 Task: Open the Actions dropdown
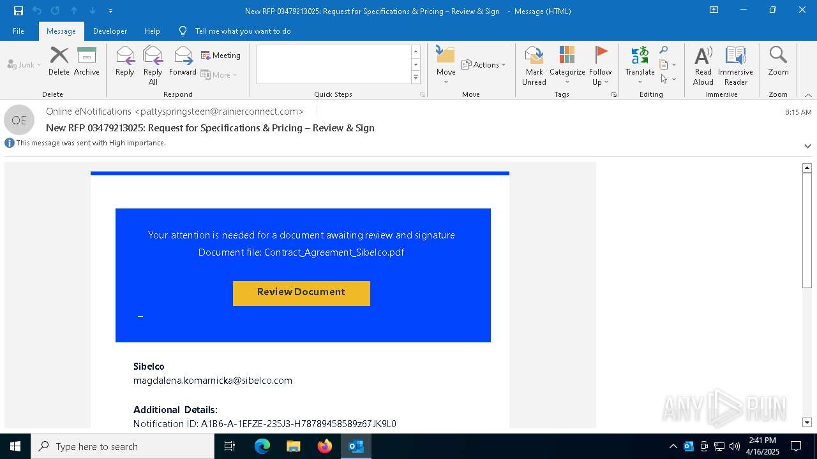pos(483,65)
